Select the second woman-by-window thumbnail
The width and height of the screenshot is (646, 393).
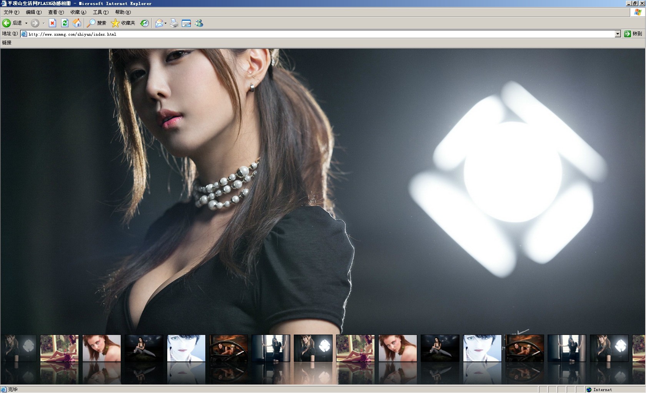(x=567, y=348)
